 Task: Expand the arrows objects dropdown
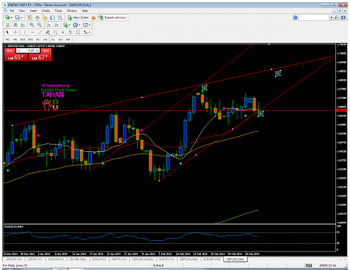coord(90,32)
